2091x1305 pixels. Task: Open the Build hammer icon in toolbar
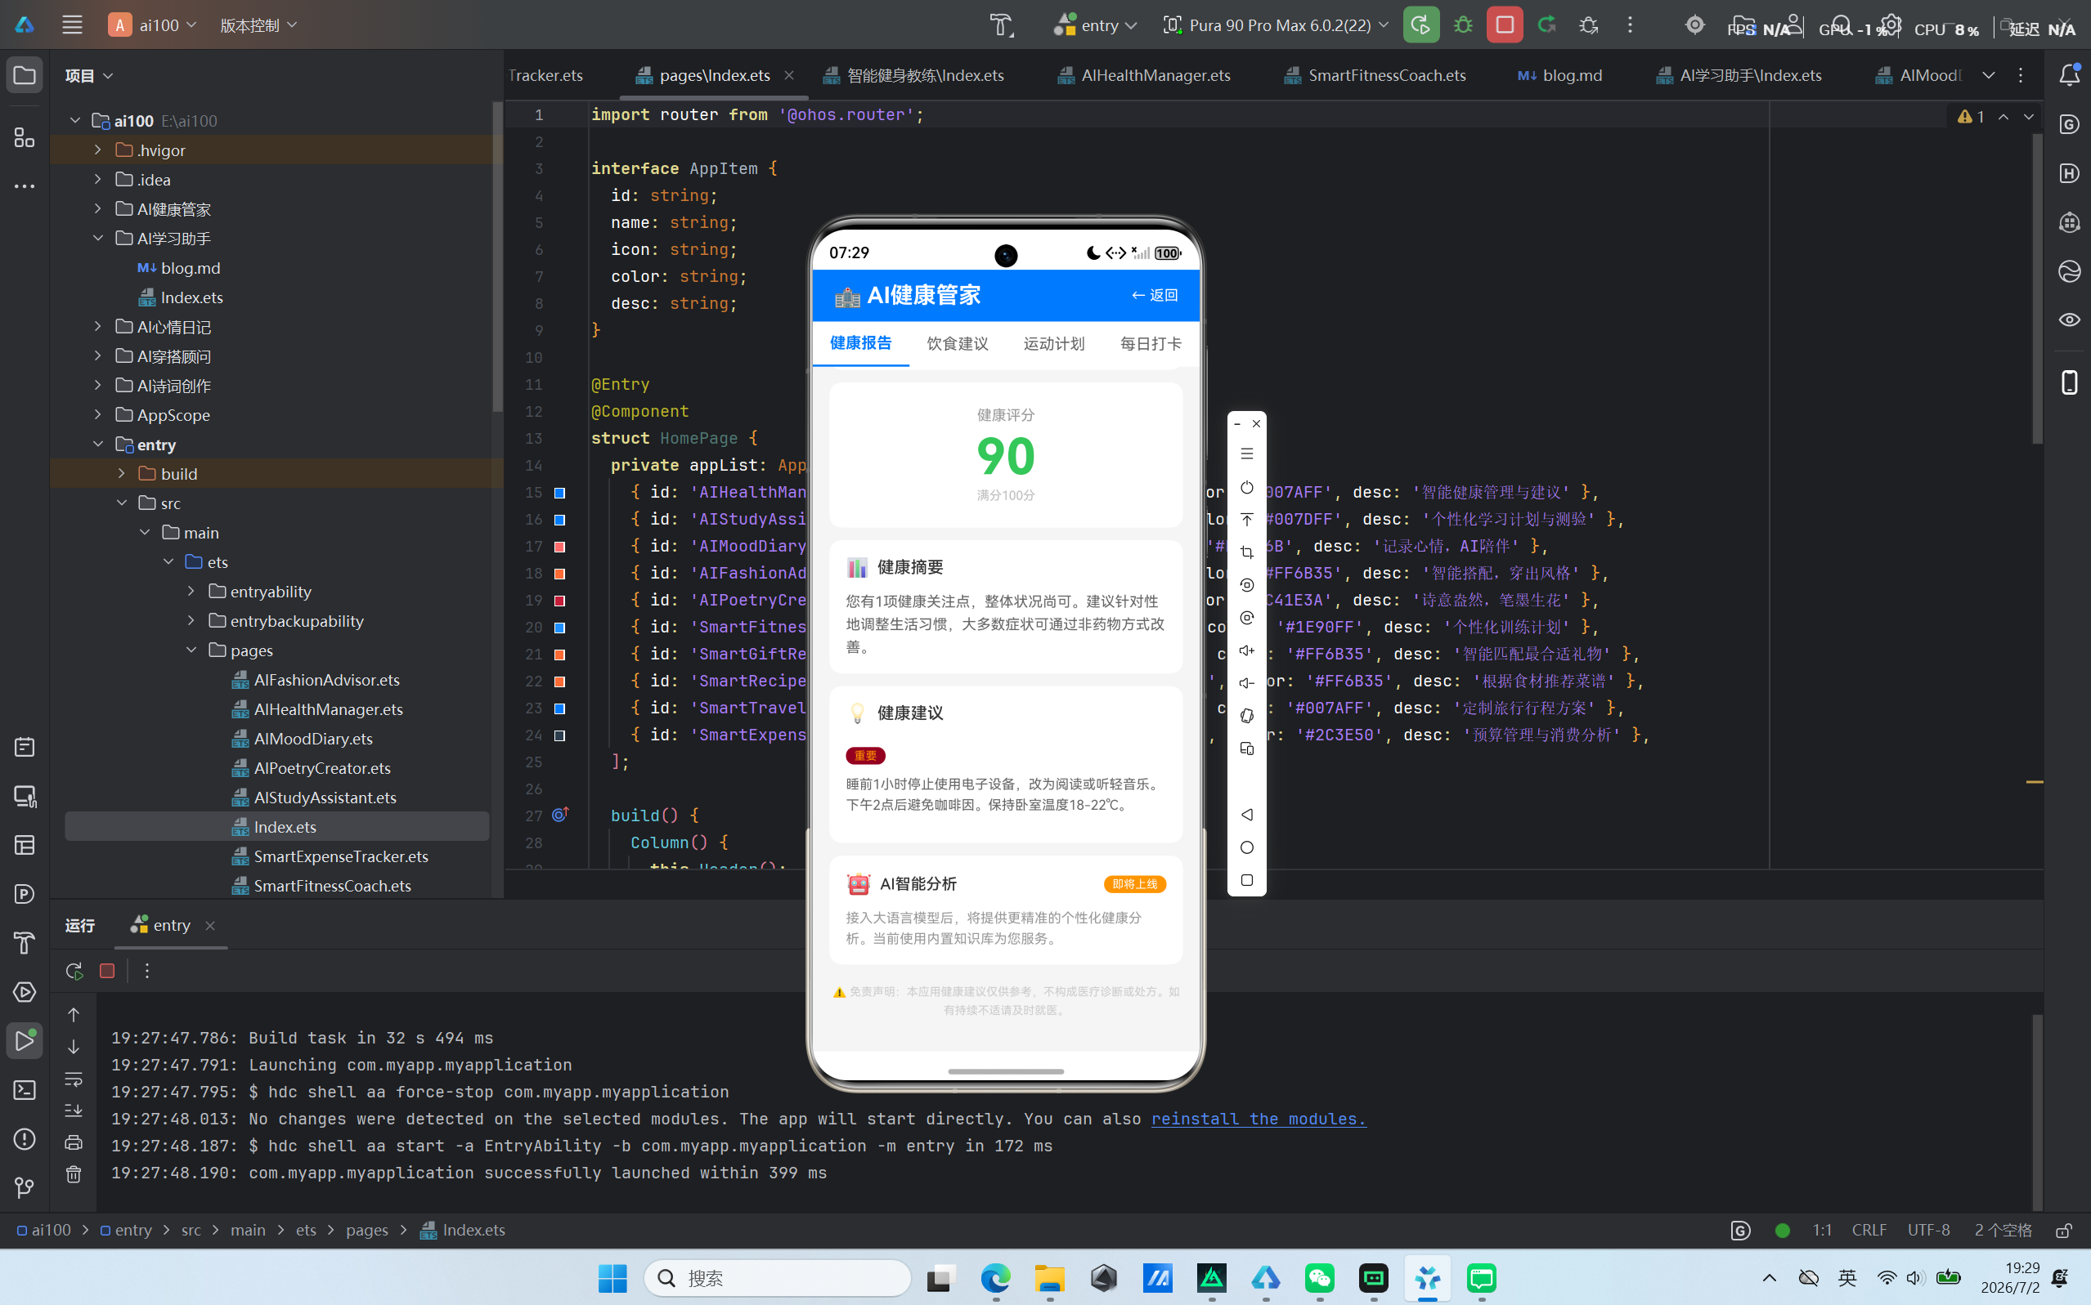(1001, 25)
